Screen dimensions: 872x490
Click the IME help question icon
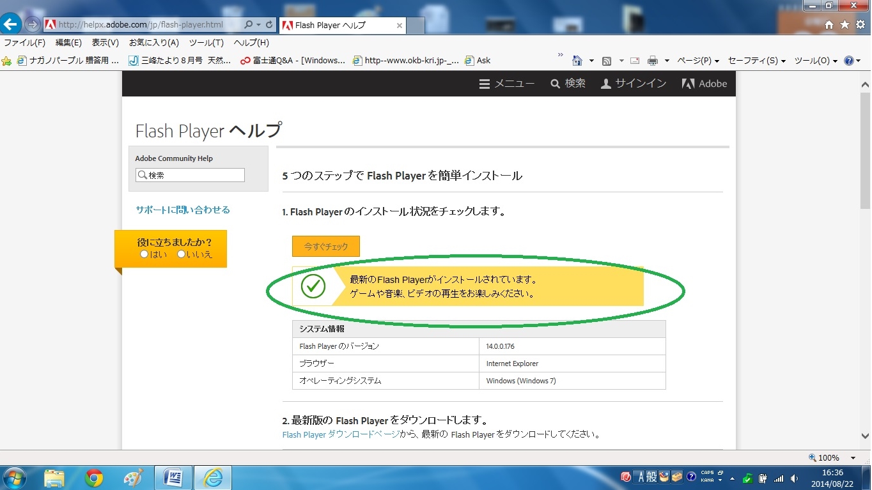[691, 477]
